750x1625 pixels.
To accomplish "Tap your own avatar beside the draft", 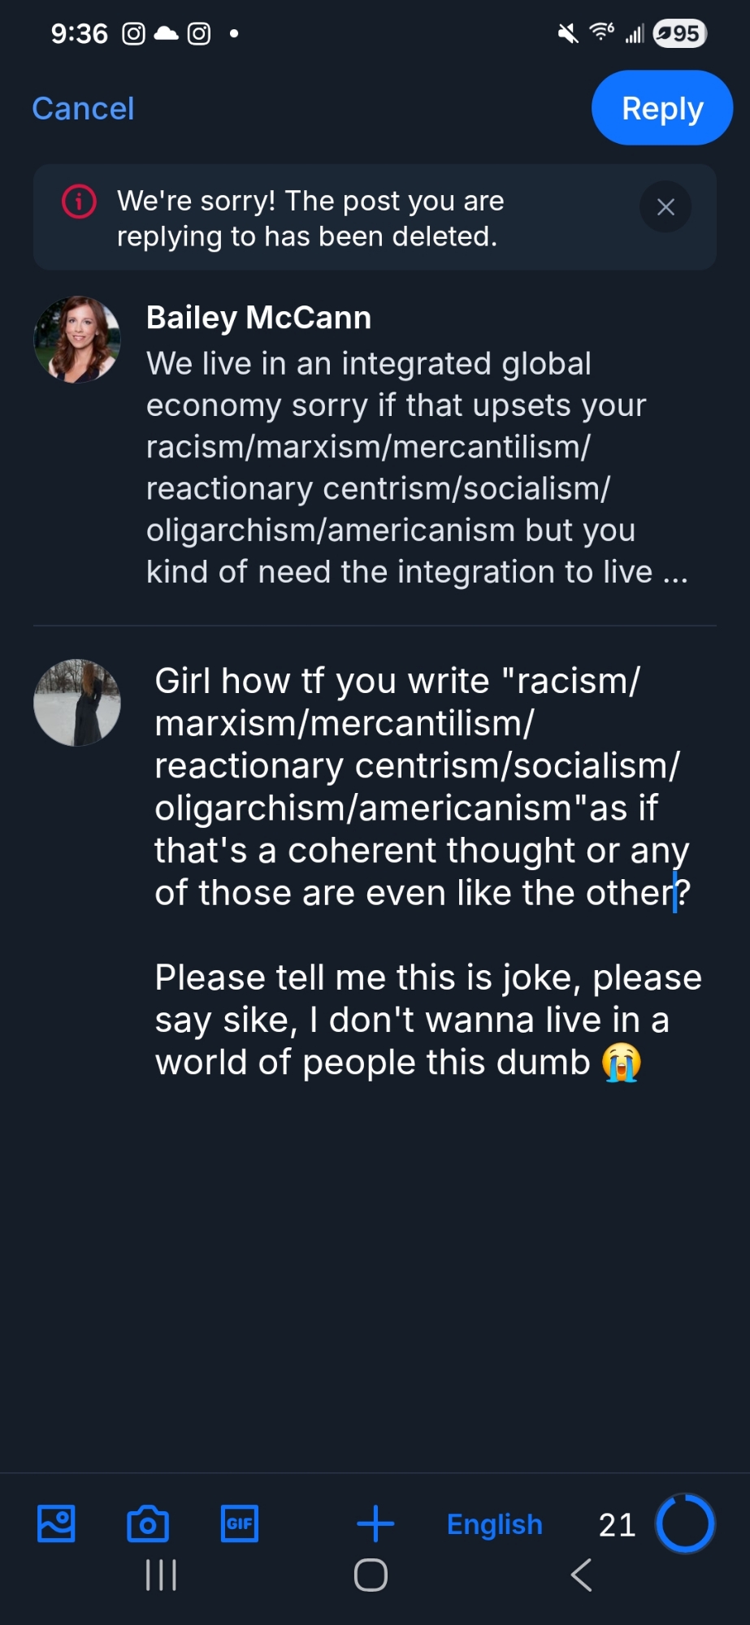I will pyautogui.click(x=77, y=703).
